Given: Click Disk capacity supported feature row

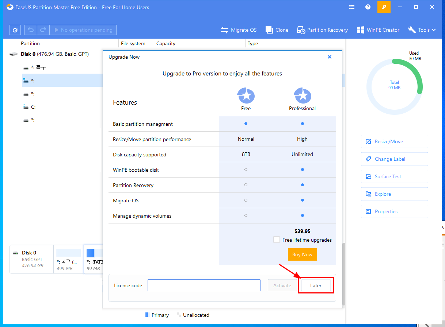Looking at the screenshot, I should pos(222,155).
